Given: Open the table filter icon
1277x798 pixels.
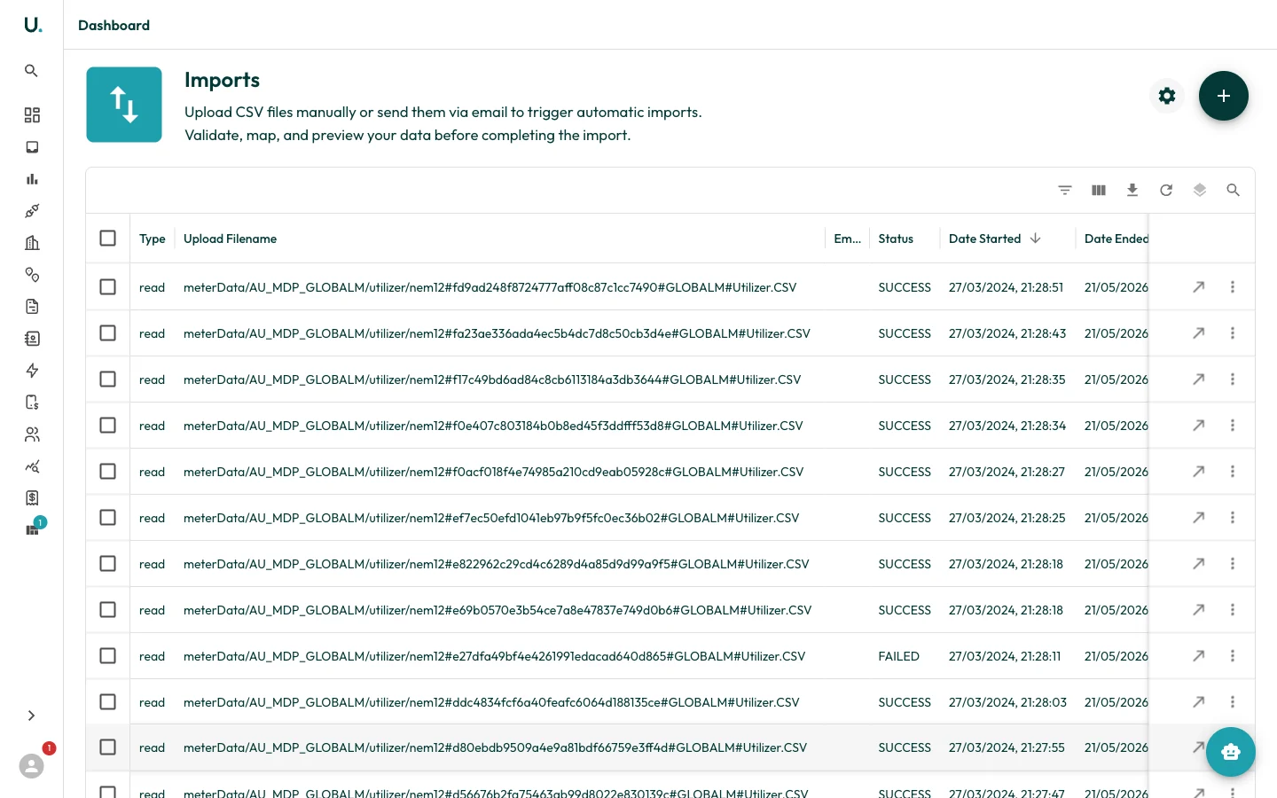Looking at the screenshot, I should coord(1065,190).
